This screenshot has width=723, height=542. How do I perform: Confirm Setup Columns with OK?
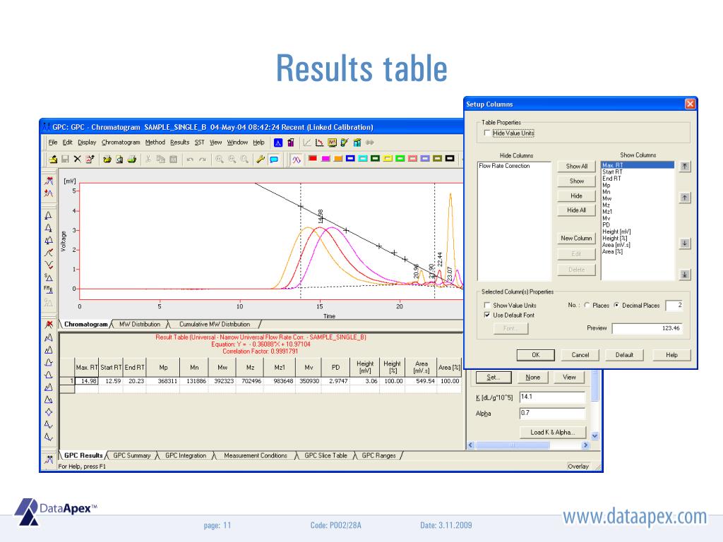click(535, 355)
